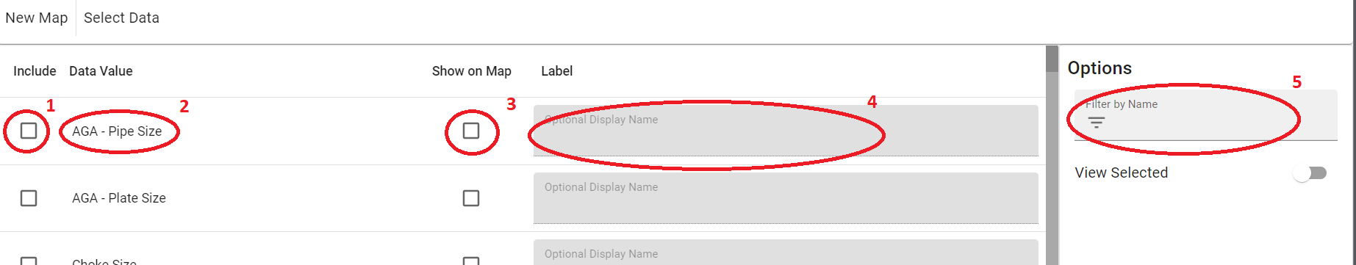Switch to the Select Data tab

(121, 18)
